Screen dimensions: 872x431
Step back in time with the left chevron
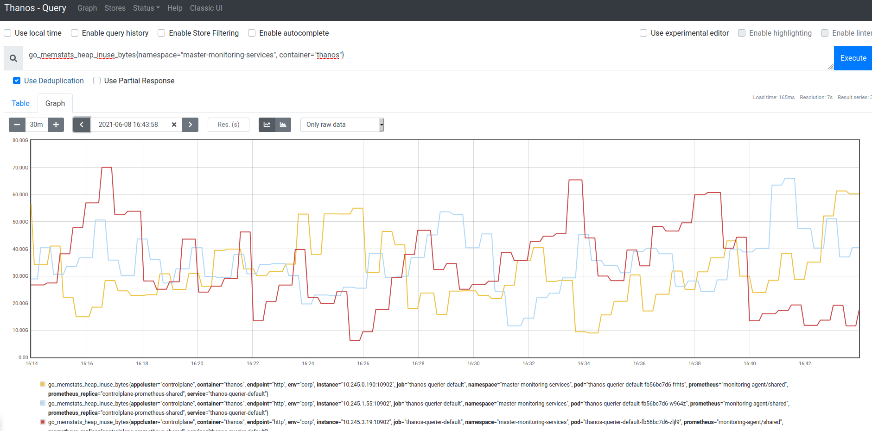pyautogui.click(x=82, y=125)
